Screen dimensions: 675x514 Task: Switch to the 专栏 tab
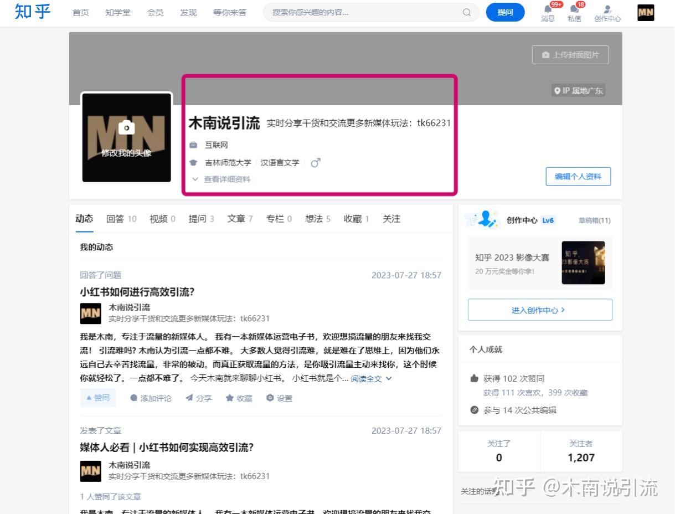pos(279,219)
